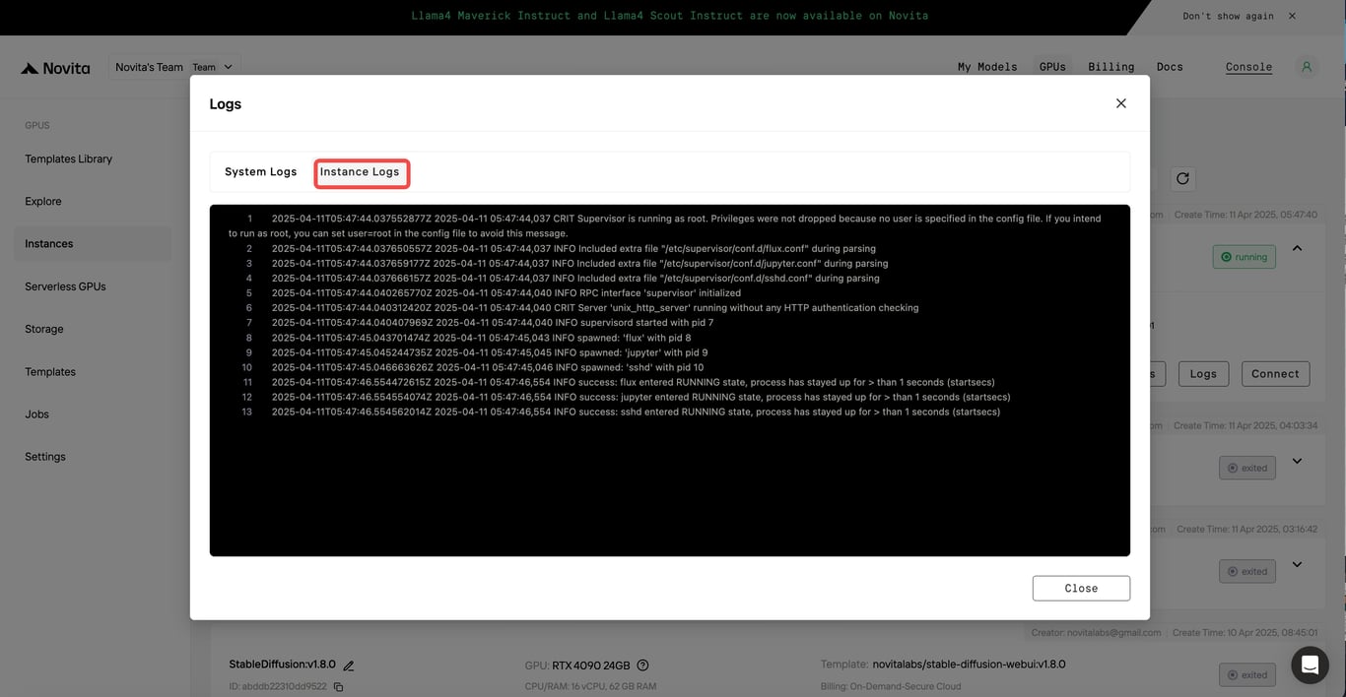1346x697 pixels.
Task: Click log line 6 about unix_http_server
Action: click(x=595, y=308)
